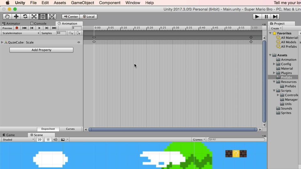
Task: Click the Samples value field
Action: click(61, 33)
